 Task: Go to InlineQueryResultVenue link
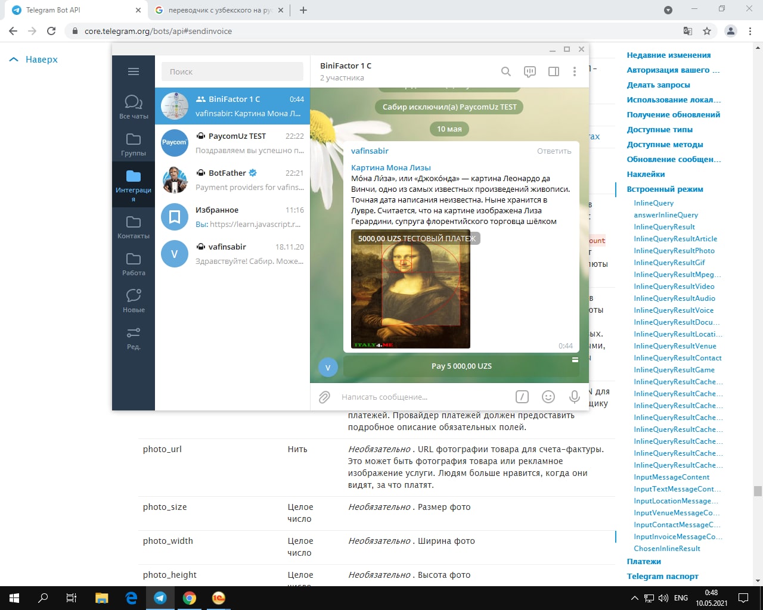(x=675, y=346)
